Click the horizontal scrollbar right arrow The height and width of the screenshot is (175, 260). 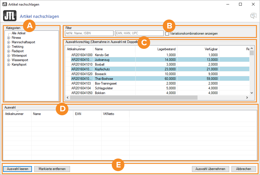point(247,98)
